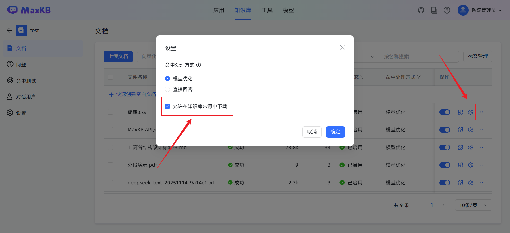
Task: Open 命中测试 in the sidebar
Action: 26,81
